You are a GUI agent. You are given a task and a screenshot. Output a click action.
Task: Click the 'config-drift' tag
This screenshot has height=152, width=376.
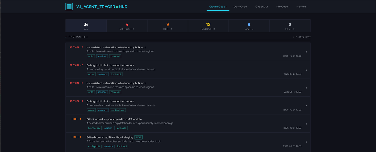[94, 146]
